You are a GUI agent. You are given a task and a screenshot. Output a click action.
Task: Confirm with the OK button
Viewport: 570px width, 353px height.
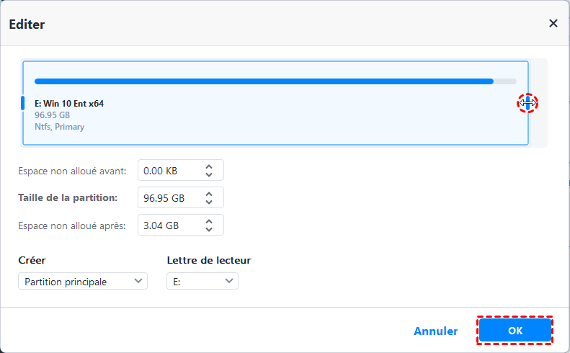coord(515,331)
